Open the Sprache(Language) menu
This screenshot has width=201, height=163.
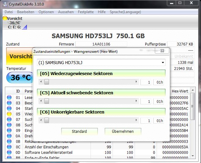pos(125,12)
